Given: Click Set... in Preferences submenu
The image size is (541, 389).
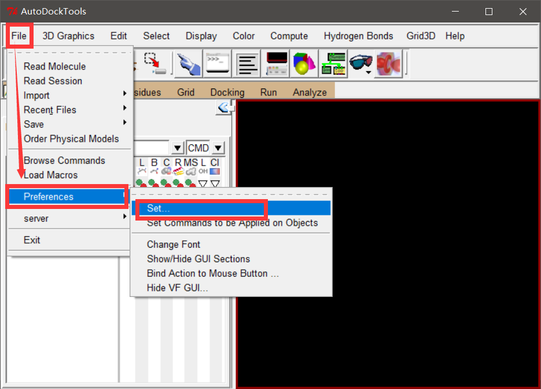Looking at the screenshot, I should pos(231,208).
